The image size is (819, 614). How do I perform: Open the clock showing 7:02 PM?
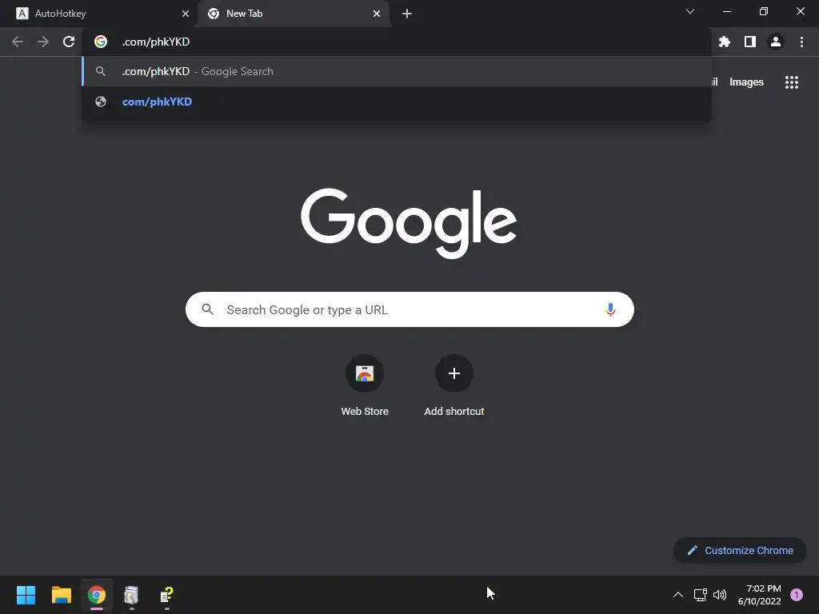coord(760,595)
